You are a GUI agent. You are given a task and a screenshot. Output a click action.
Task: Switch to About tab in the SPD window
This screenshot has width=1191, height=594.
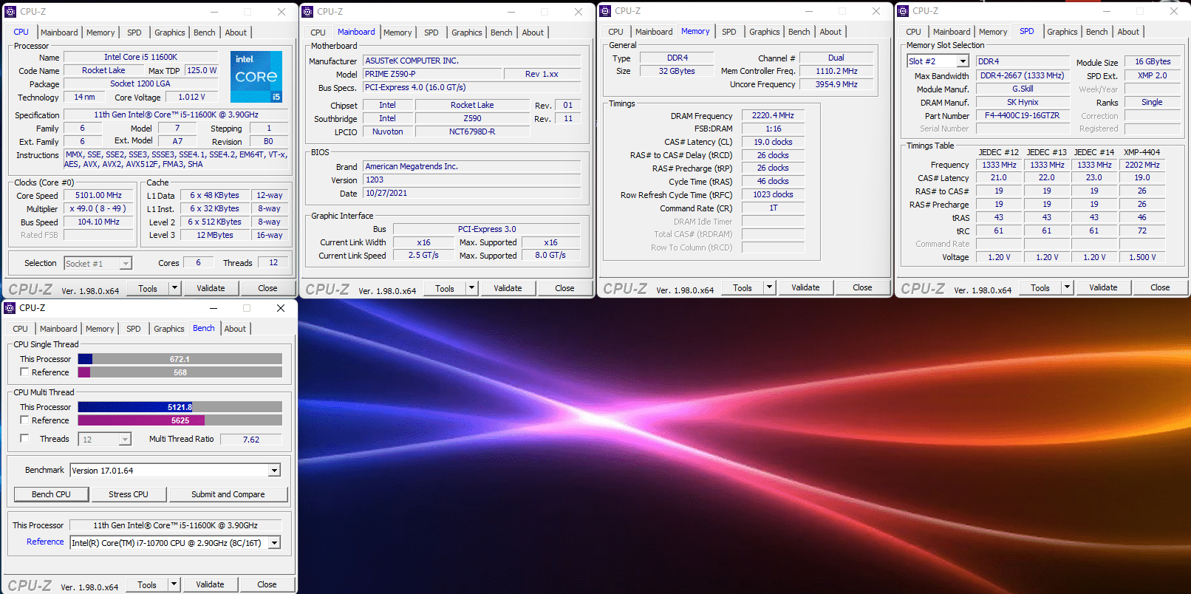(1128, 32)
